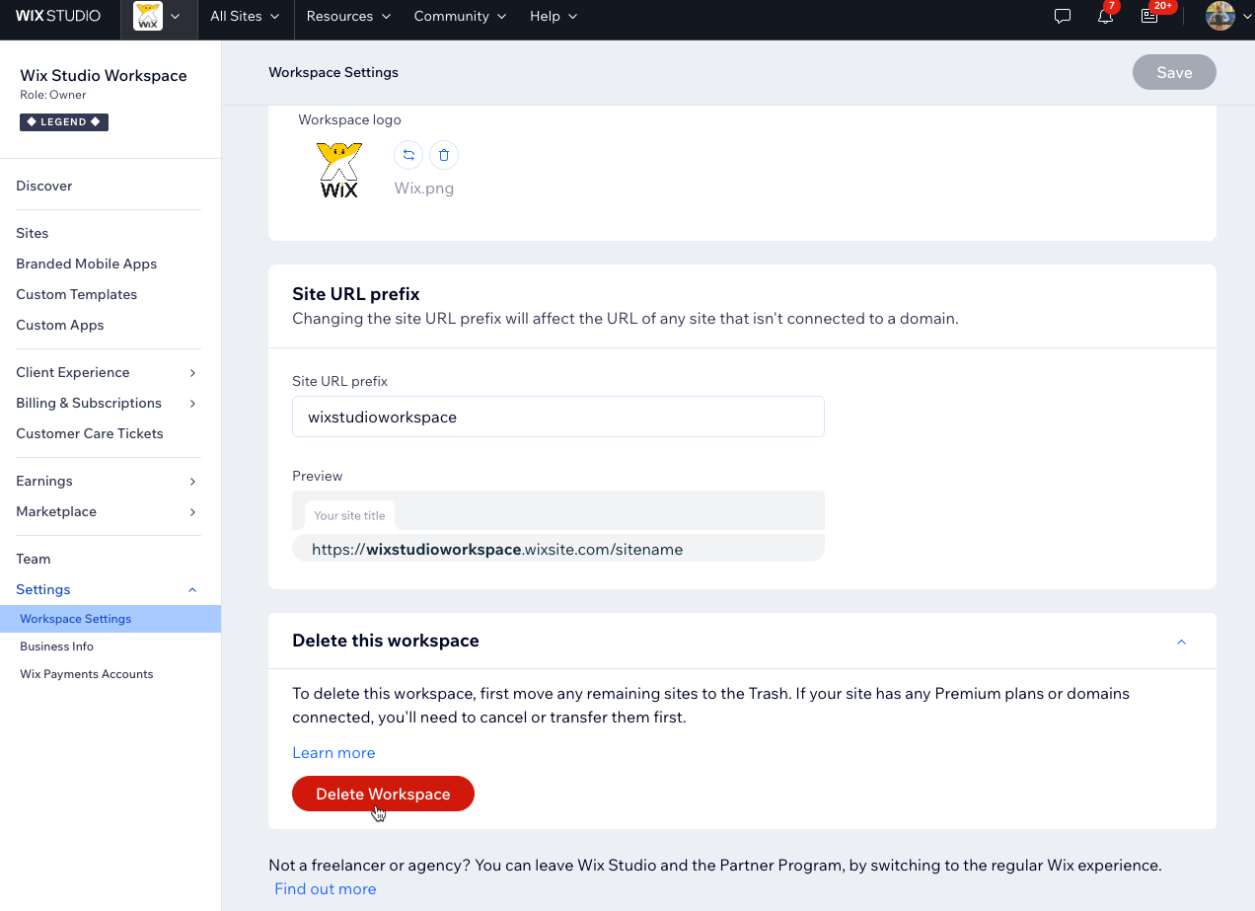Open the Community menu
This screenshot has height=911, width=1255.
460,17
